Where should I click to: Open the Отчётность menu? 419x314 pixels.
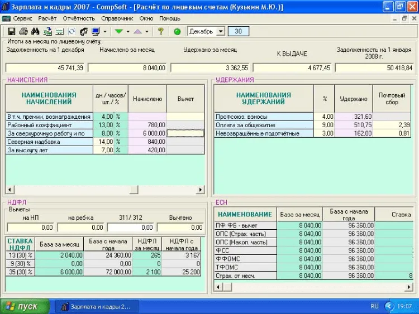coord(79,18)
